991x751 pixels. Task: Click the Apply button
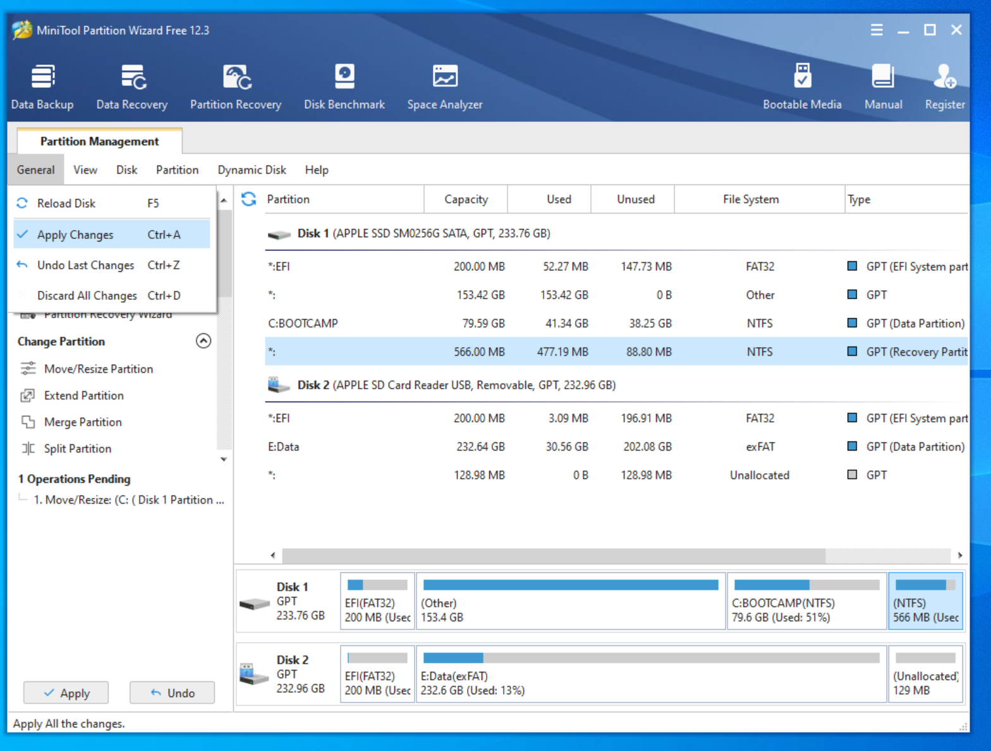coord(66,693)
